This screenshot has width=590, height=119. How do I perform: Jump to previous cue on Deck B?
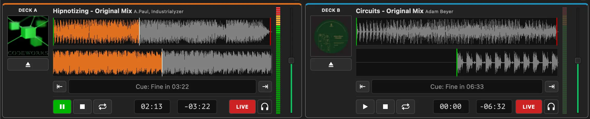click(363, 87)
